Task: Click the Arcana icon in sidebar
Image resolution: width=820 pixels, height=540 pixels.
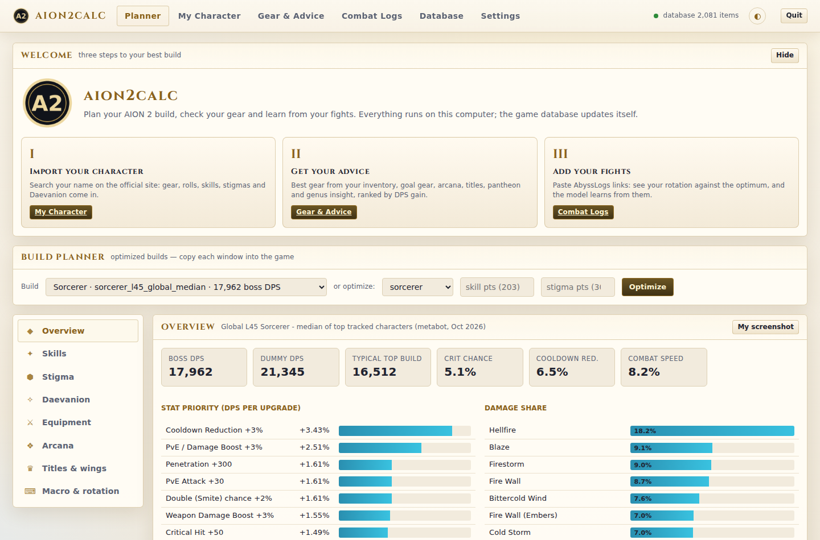Action: (30, 446)
